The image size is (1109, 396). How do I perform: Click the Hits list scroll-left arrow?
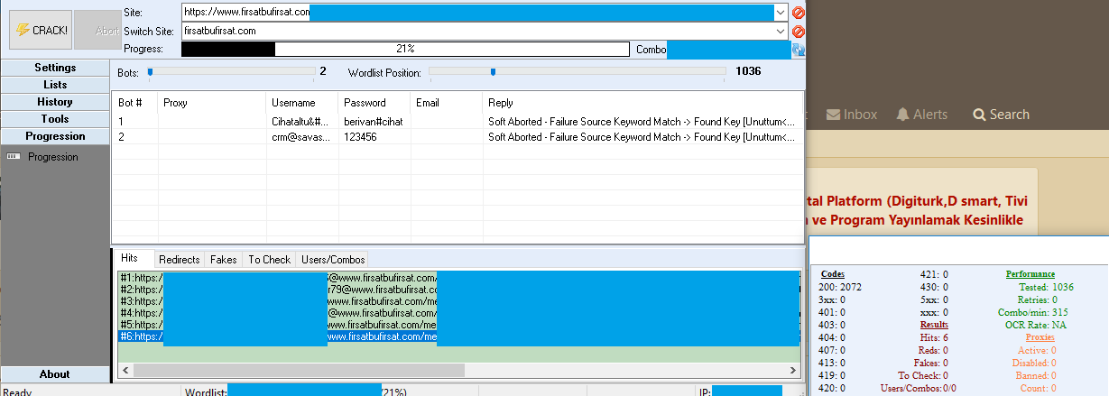(125, 370)
